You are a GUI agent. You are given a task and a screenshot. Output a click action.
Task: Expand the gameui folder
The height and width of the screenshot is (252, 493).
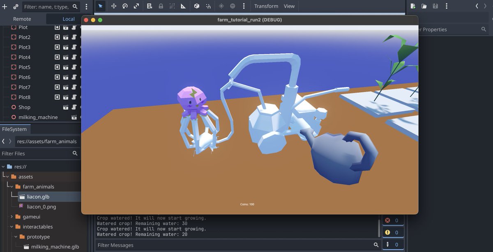12,217
